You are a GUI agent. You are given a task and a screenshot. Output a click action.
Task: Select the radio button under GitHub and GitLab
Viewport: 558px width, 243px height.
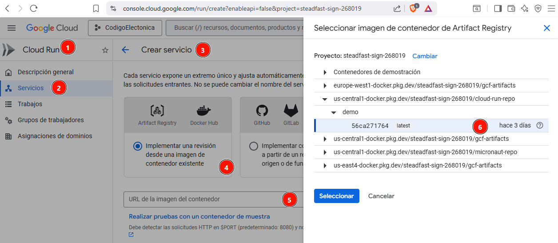(253, 146)
